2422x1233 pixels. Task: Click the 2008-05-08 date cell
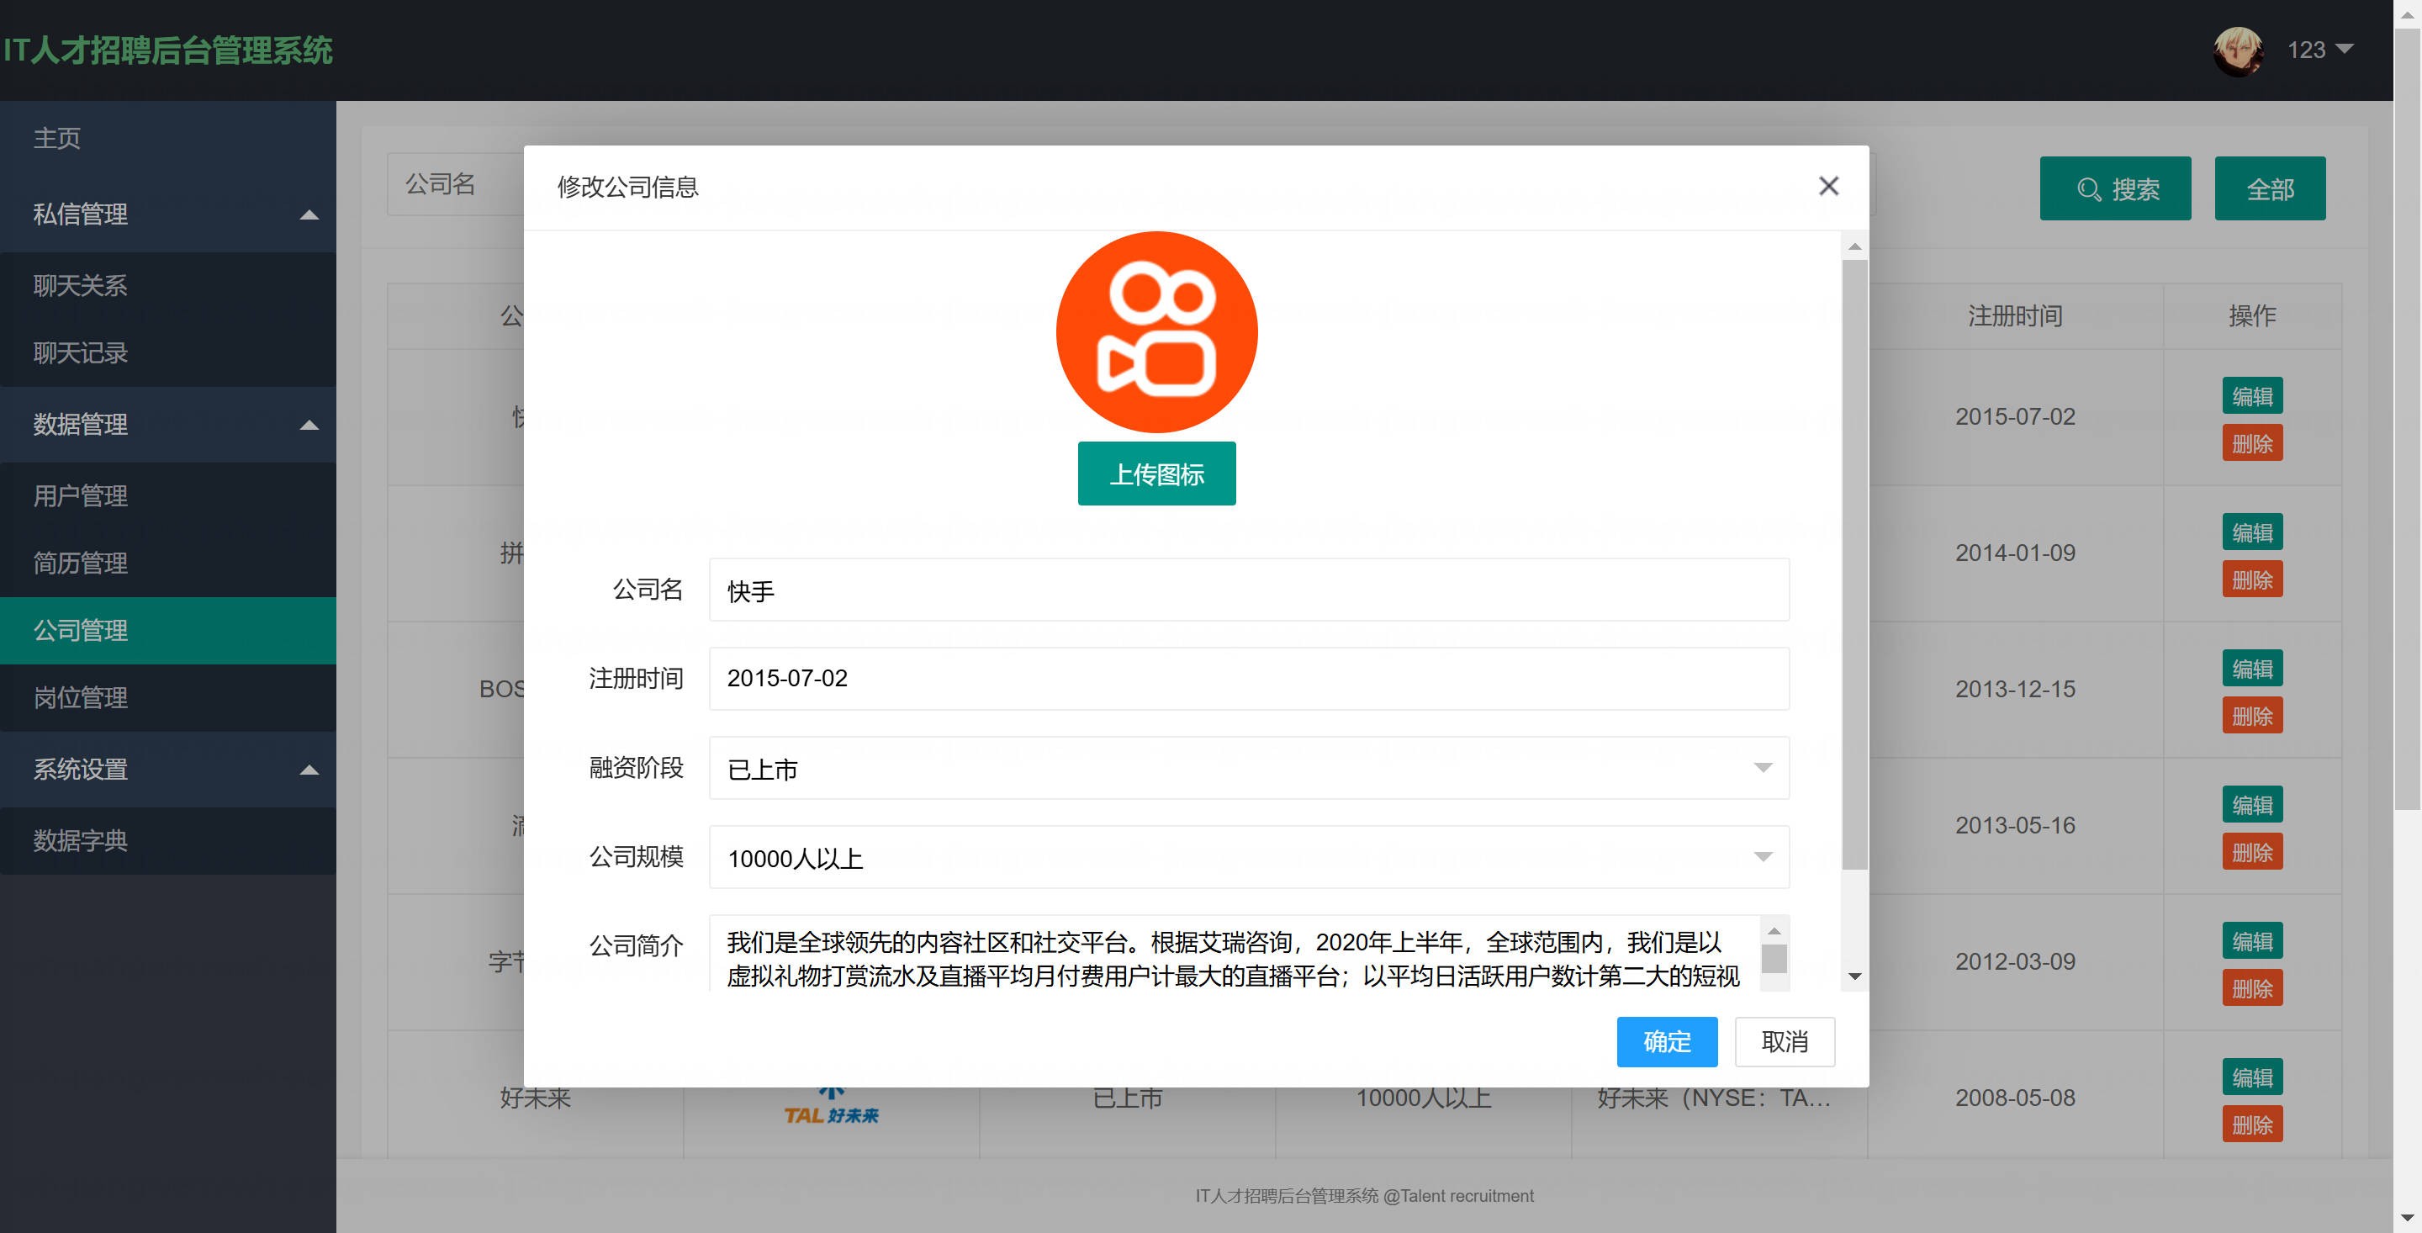pyautogui.click(x=2015, y=1098)
